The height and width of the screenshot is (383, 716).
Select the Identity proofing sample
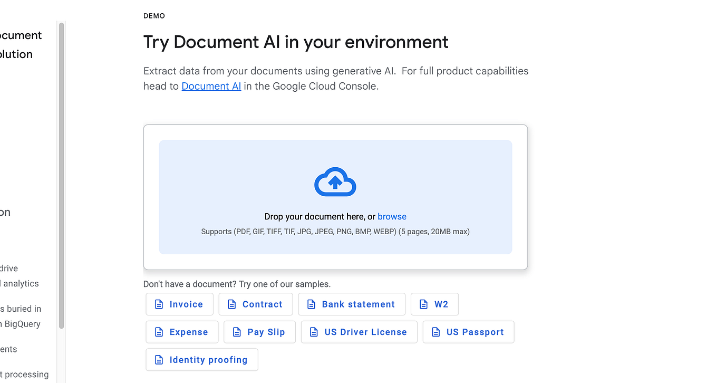(x=201, y=359)
